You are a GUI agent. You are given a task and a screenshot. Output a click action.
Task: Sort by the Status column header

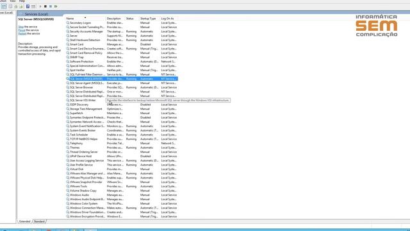[x=131, y=19]
